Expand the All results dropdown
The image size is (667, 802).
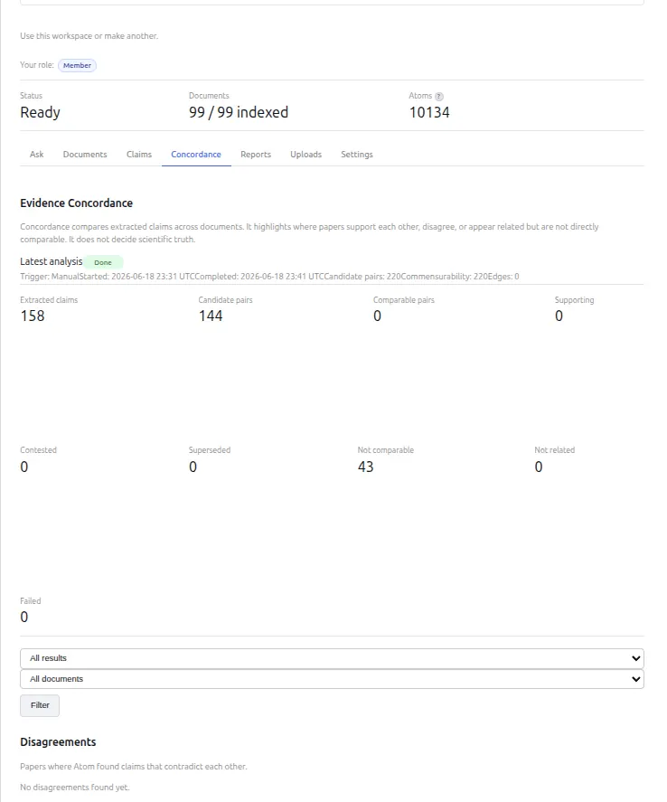pyautogui.click(x=332, y=658)
